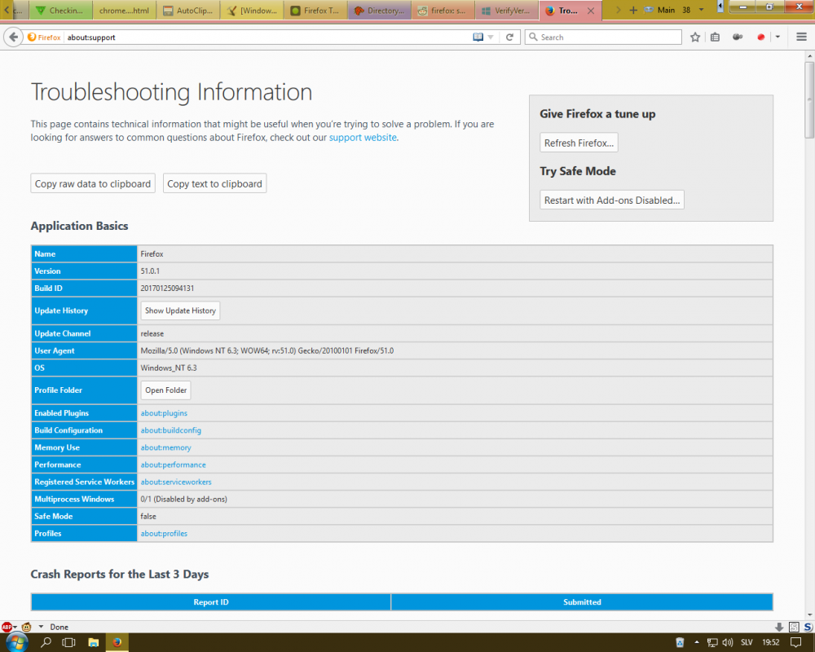
Task: Open Firefox from the Windows taskbar
Action: pos(117,642)
